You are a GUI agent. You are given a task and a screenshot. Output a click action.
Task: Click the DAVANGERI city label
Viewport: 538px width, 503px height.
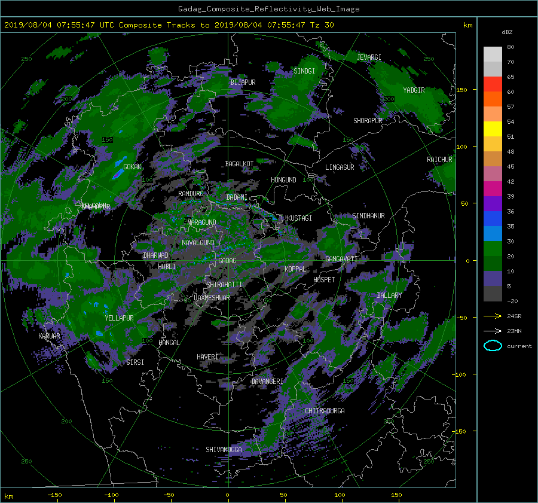point(267,382)
